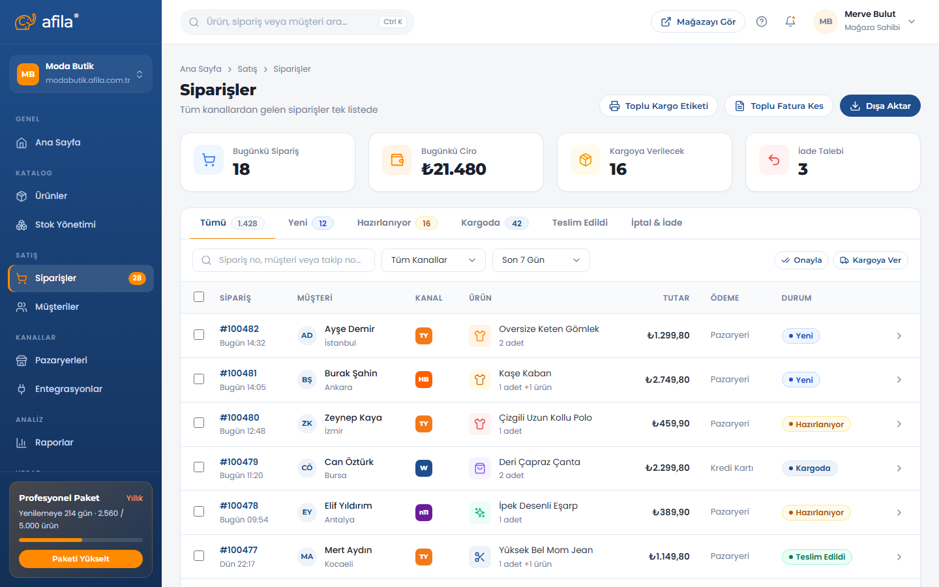The image size is (939, 587).
Task: Tick the checkbox for order #100481
Action: tap(199, 379)
